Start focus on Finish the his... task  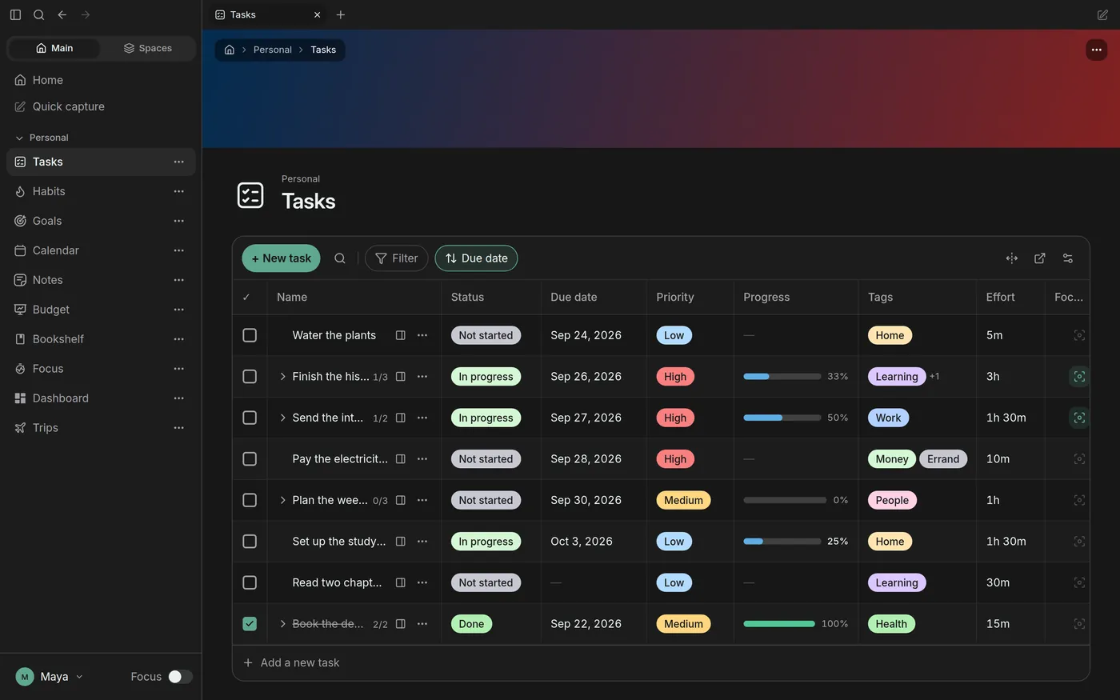pyautogui.click(x=1079, y=377)
